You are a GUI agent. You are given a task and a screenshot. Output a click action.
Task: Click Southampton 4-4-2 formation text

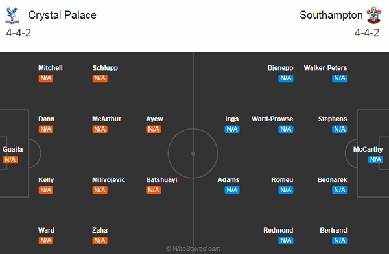point(367,33)
